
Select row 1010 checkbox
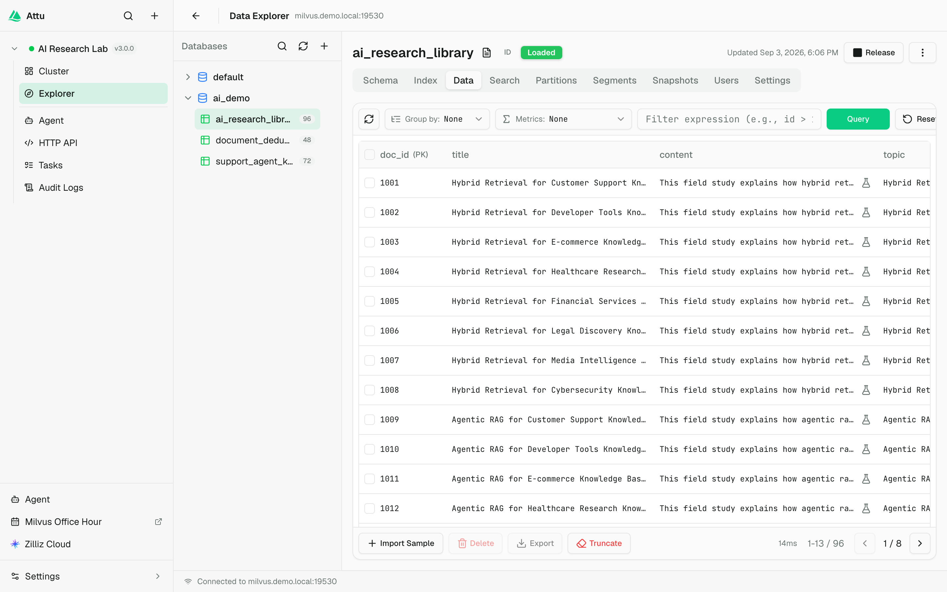369,450
